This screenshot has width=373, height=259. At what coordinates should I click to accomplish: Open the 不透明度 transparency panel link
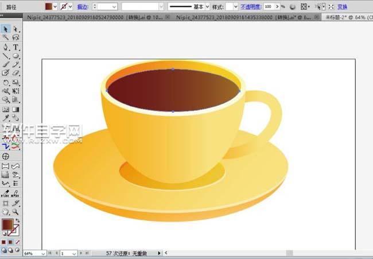(251, 7)
